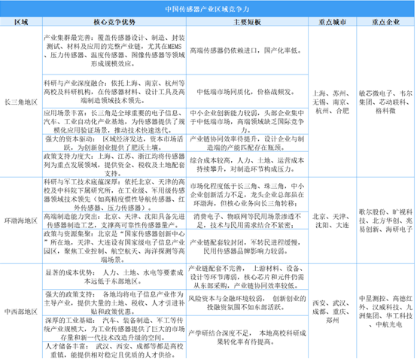Screen dimensions: 417x359
Task: Click the cell starting 产业链配套较封闭
Action: (x=248, y=247)
